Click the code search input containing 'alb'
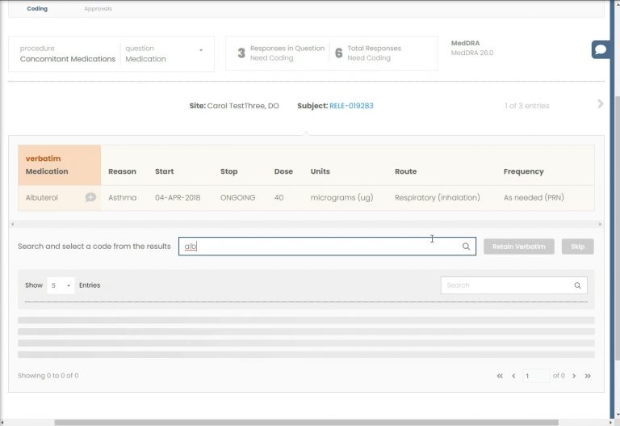Viewport: 620px width, 426px height. pyautogui.click(x=323, y=247)
